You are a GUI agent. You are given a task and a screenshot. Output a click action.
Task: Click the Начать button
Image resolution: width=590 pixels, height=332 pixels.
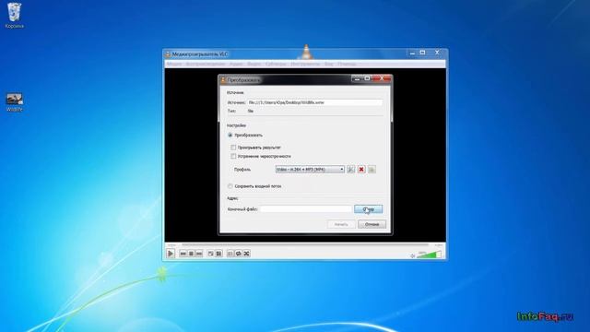pyautogui.click(x=341, y=224)
